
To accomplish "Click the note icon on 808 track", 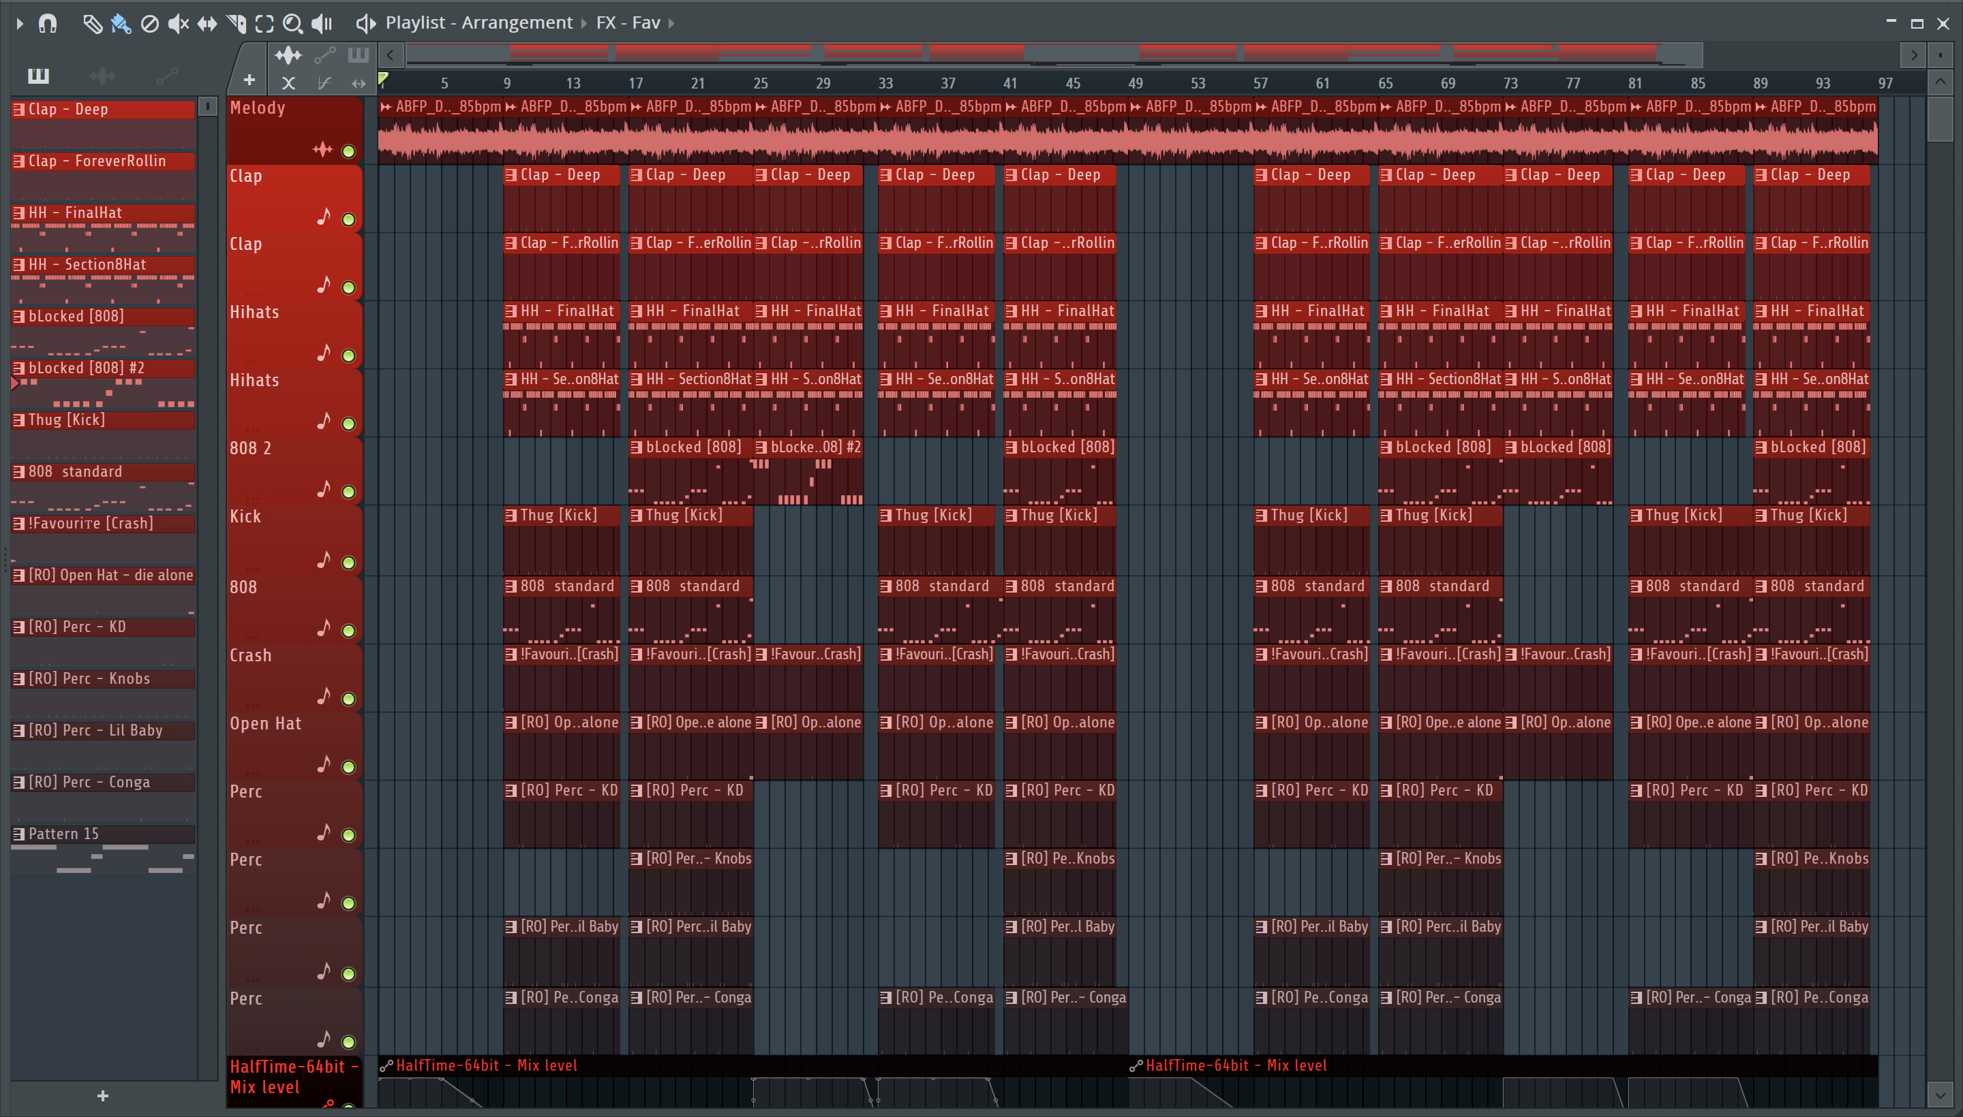I will (x=324, y=628).
